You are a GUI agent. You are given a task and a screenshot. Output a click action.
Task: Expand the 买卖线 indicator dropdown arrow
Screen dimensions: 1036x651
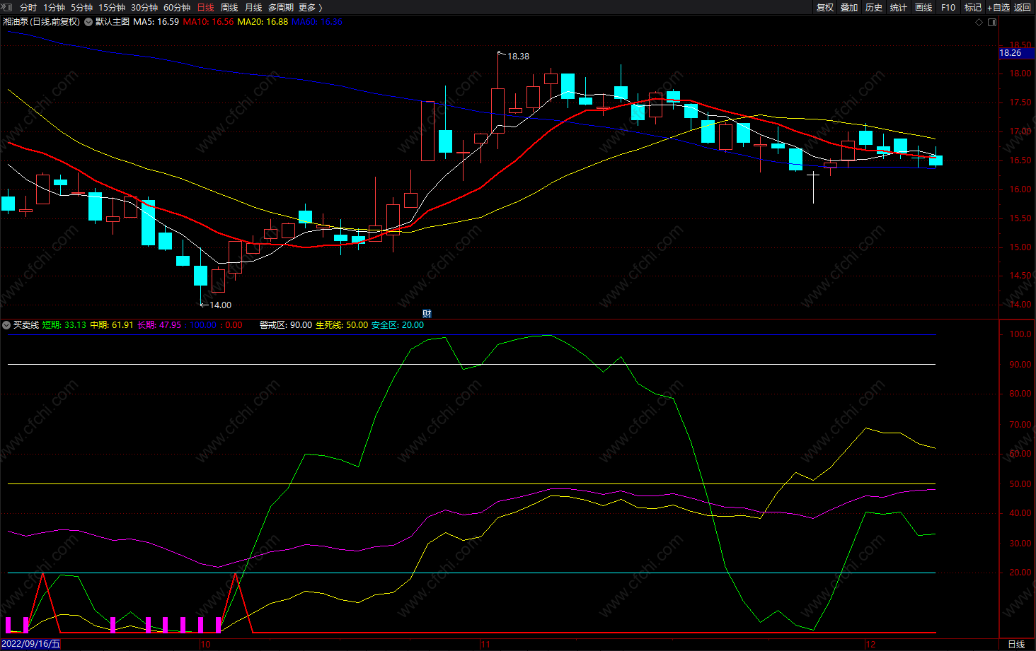pyautogui.click(x=6, y=325)
